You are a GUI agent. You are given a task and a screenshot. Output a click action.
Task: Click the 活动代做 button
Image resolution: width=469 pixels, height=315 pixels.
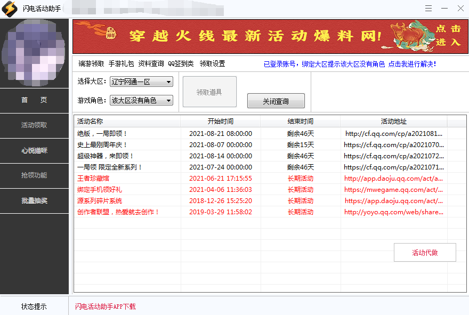(425, 253)
